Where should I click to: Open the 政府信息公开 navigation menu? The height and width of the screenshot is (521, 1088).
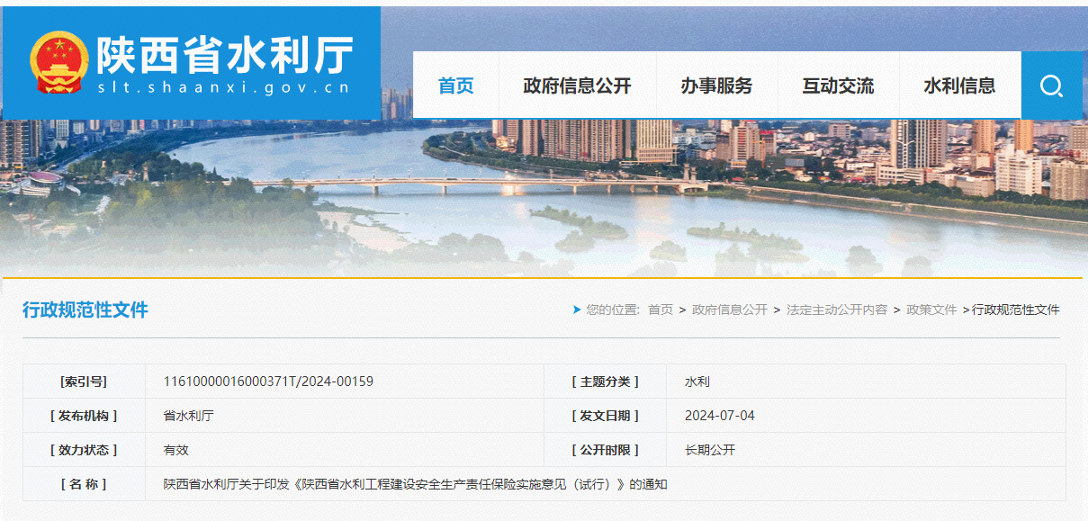577,85
